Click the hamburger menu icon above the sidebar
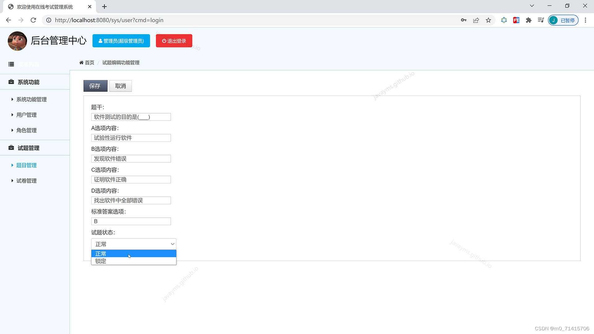This screenshot has width=594, height=334. point(11,64)
